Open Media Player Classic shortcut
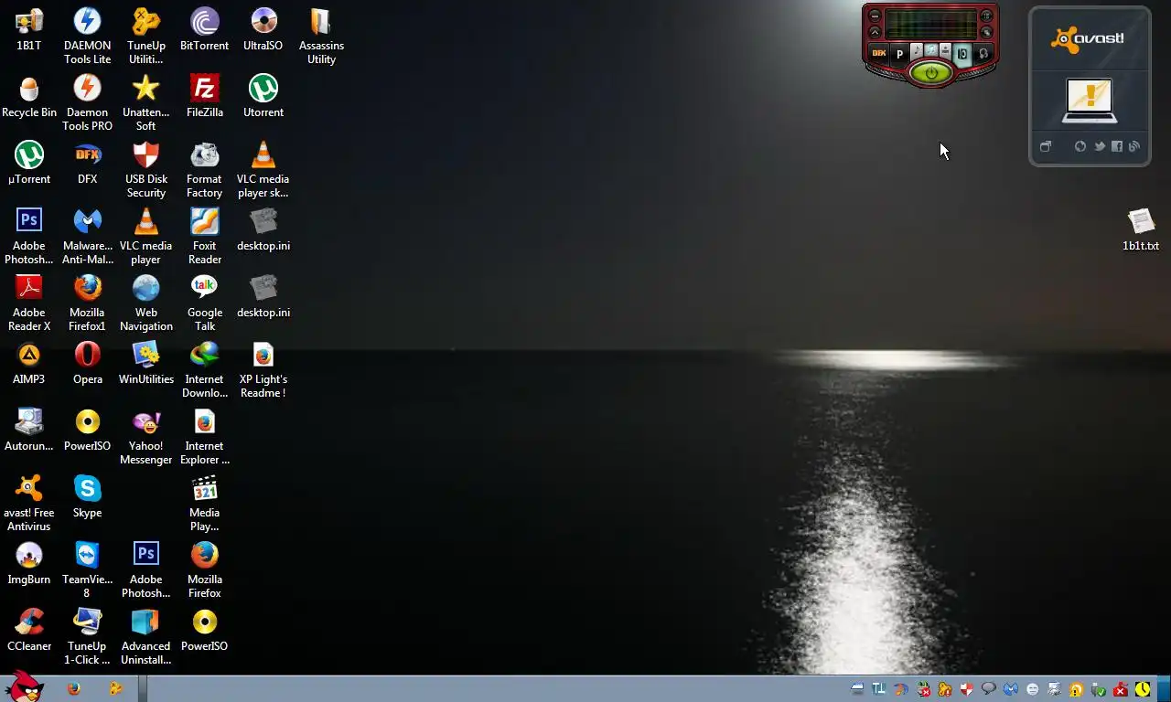Viewport: 1171px width, 702px height. coord(205,503)
